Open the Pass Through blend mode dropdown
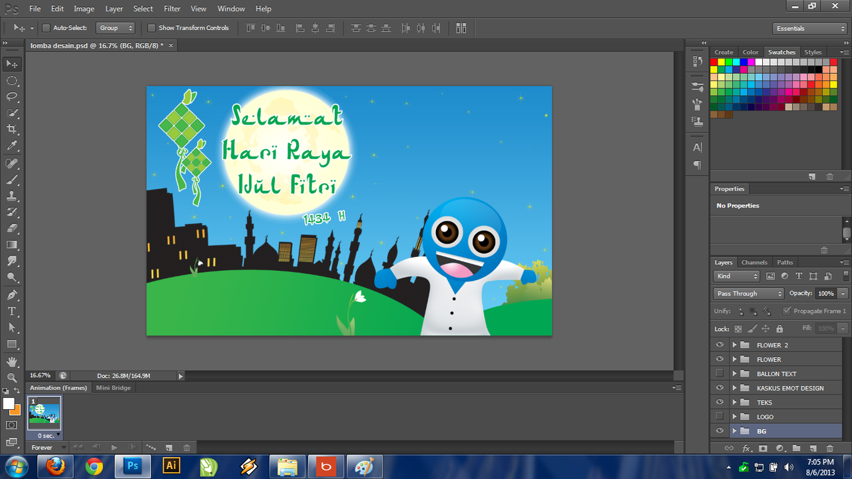852x479 pixels. click(749, 293)
